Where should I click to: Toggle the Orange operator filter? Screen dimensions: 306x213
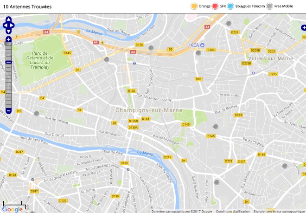click(201, 6)
